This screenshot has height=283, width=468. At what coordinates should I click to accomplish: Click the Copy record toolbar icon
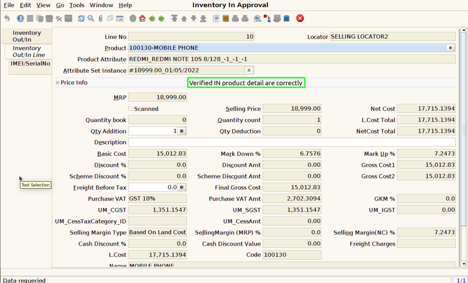pyautogui.click(x=40, y=18)
